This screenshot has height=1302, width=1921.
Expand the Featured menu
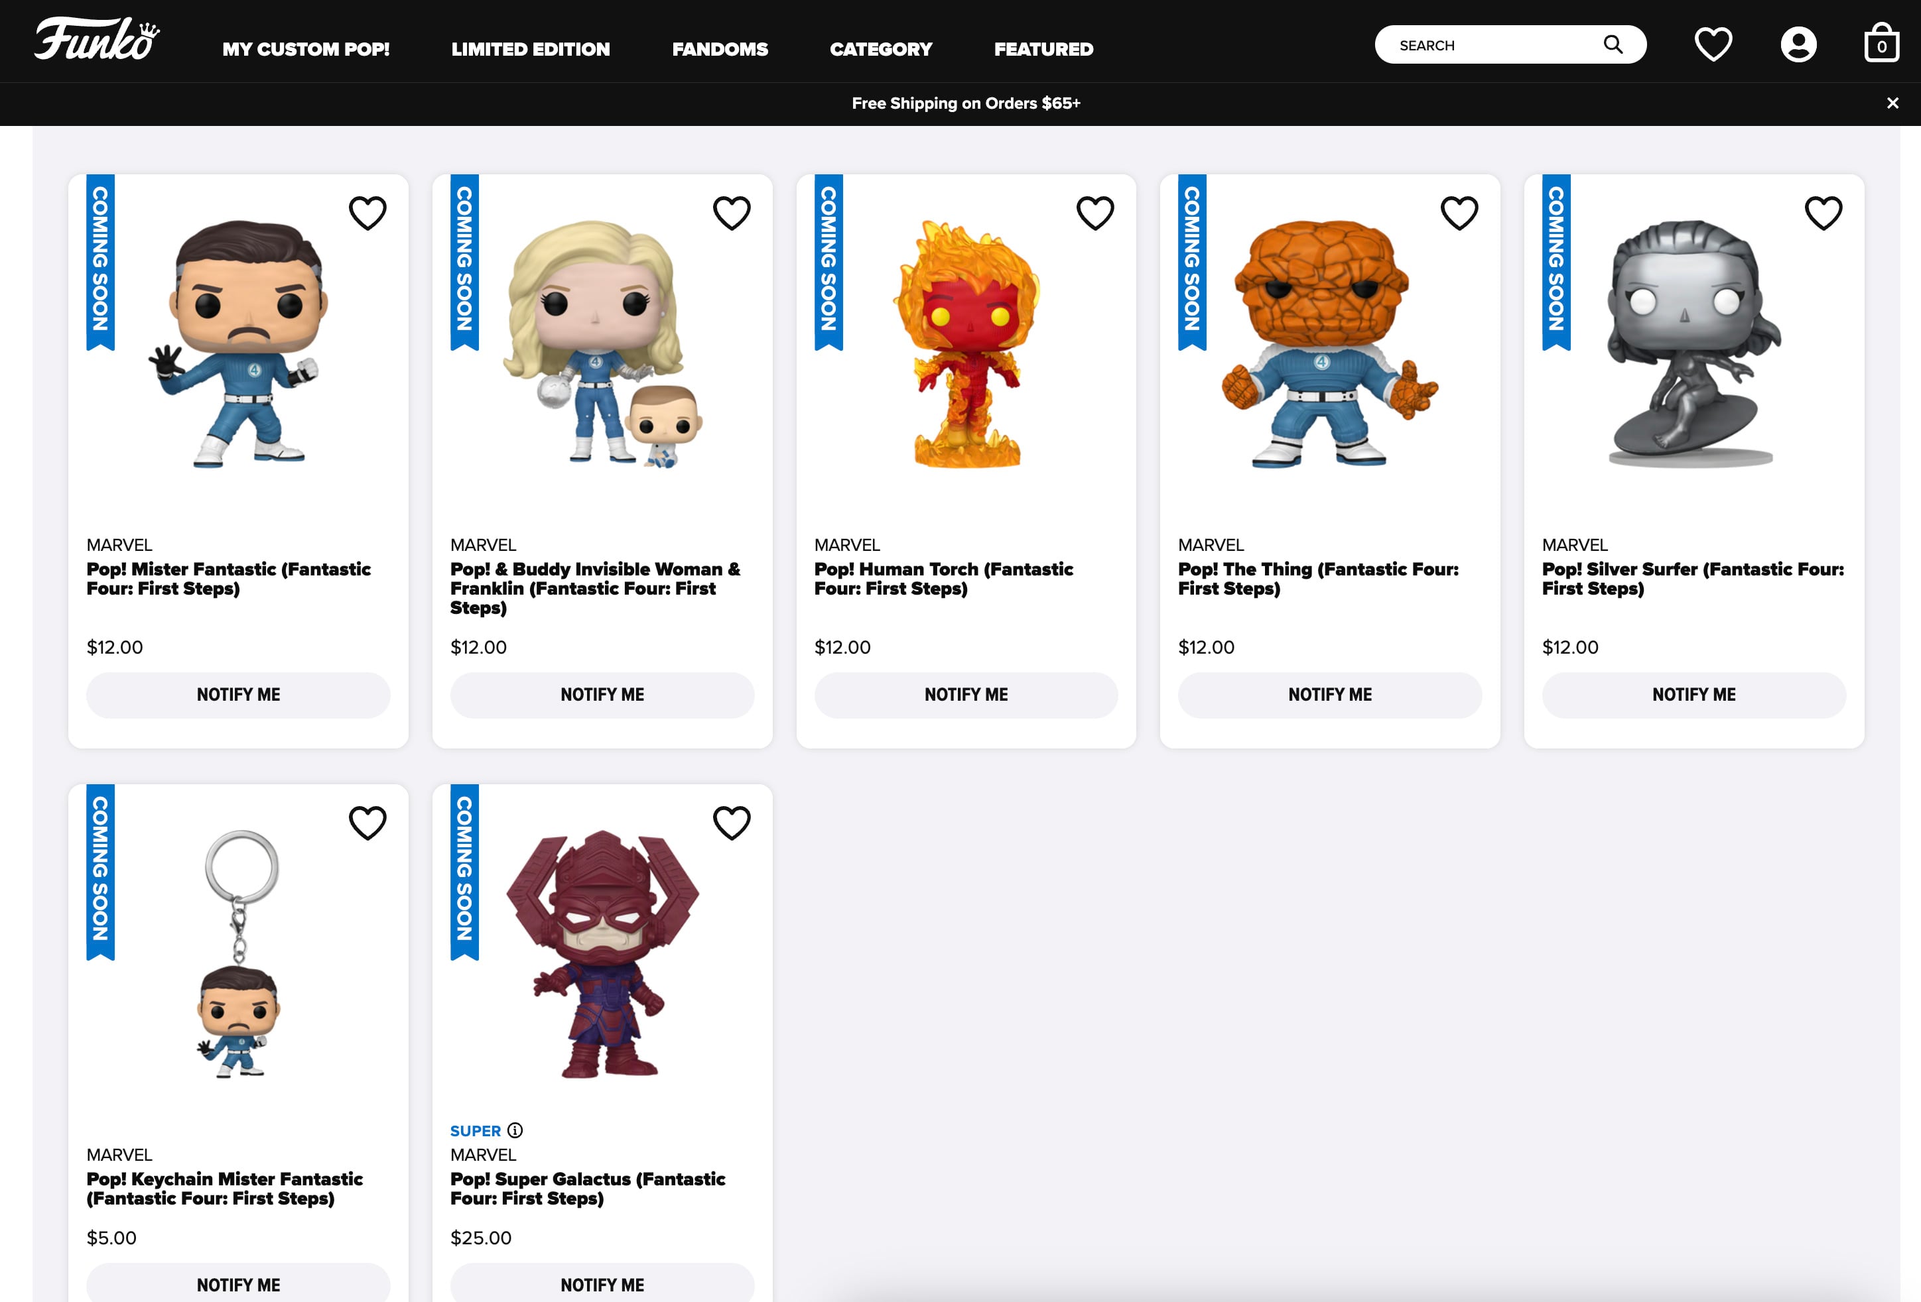[1043, 50]
